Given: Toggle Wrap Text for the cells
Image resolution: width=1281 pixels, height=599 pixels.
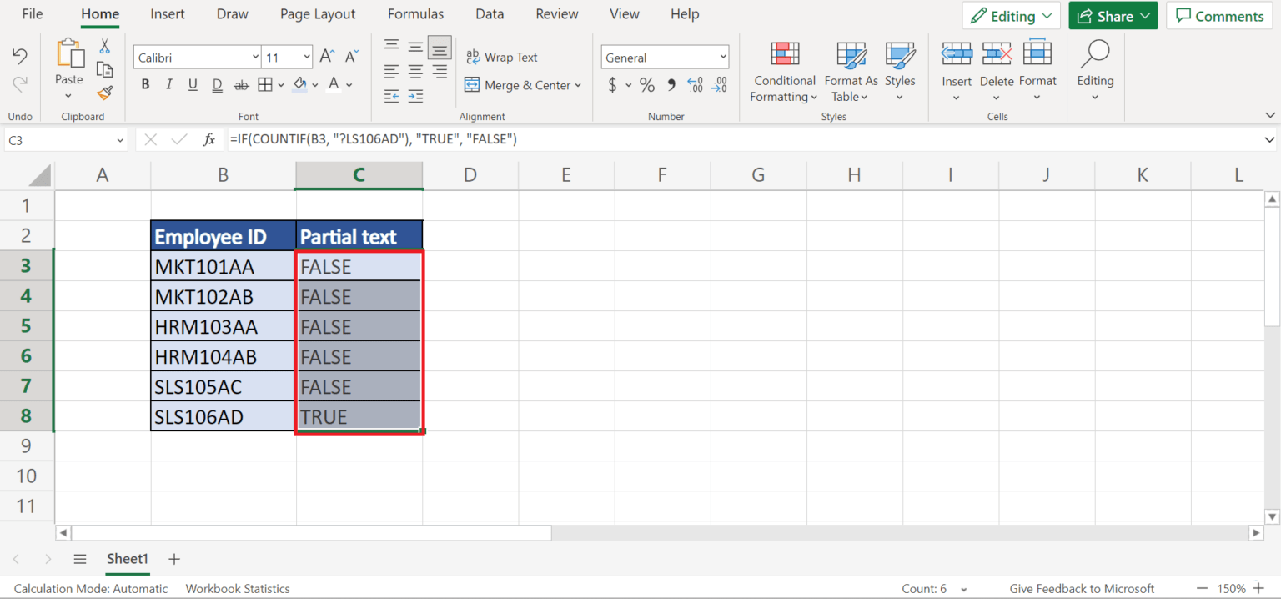Looking at the screenshot, I should (501, 57).
